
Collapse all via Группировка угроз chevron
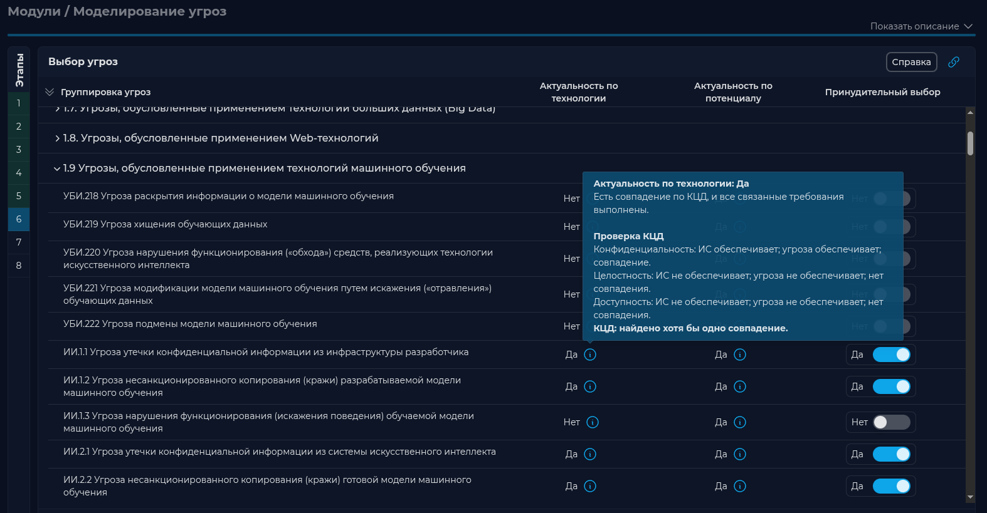click(x=50, y=92)
